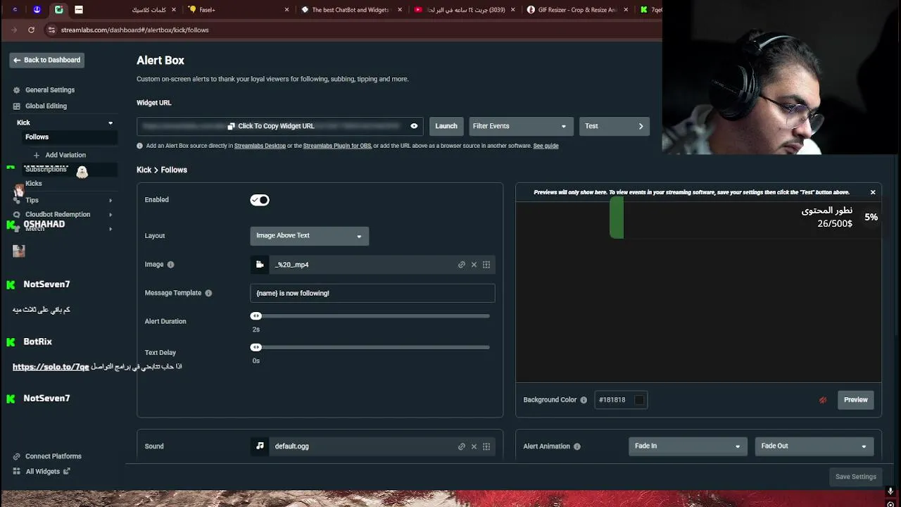901x507 pixels.
Task: Expand the Tips section arrow
Action: click(111, 201)
